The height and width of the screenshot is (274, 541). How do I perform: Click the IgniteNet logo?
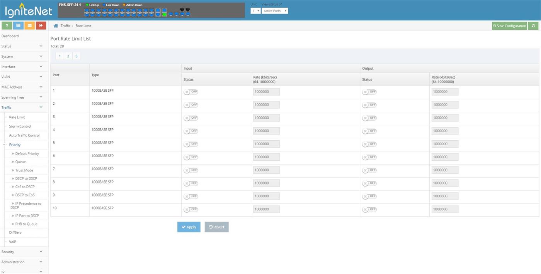[29, 10]
